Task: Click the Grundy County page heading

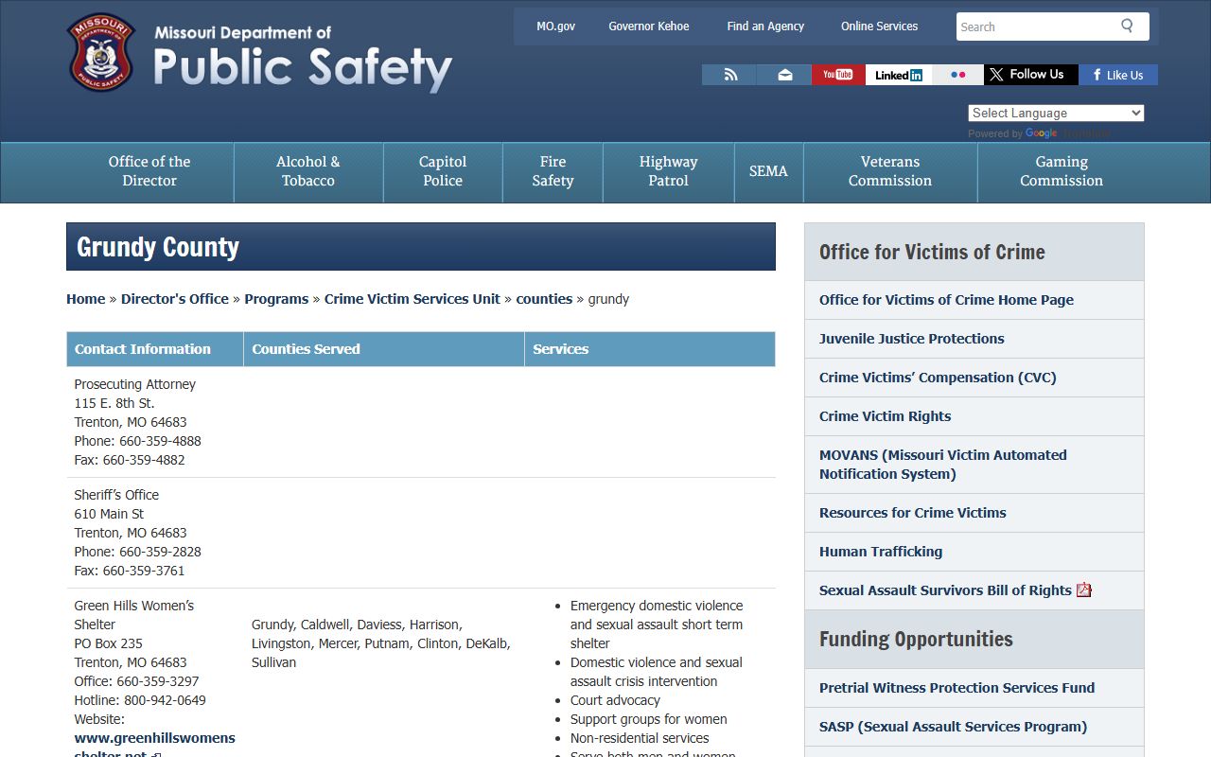Action: tap(158, 247)
